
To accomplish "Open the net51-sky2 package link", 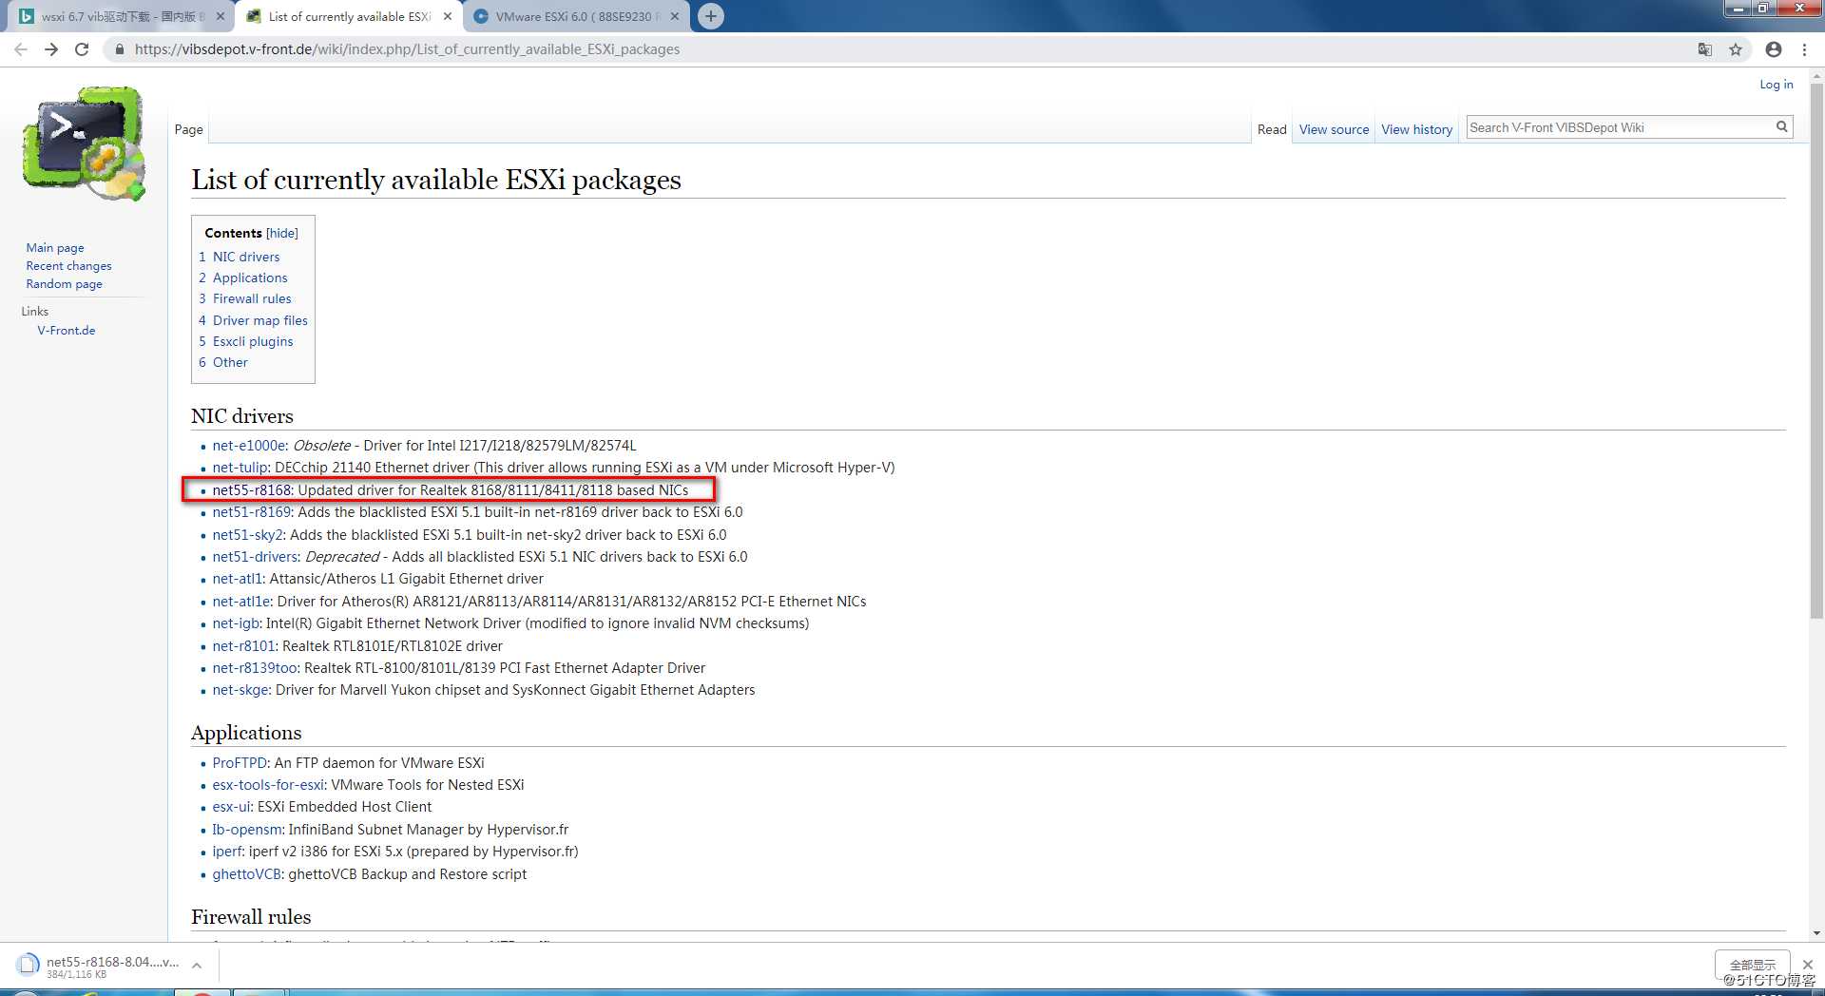I will pos(247,534).
